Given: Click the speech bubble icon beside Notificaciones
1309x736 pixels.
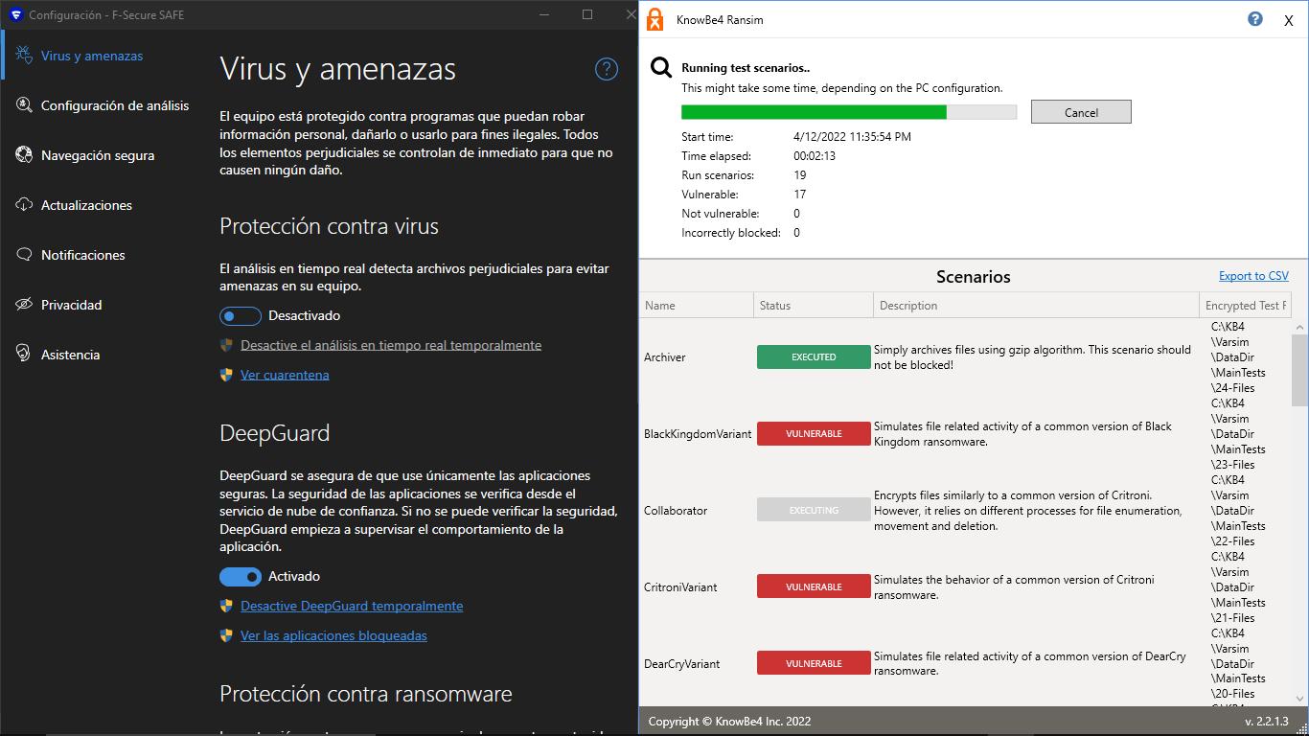Looking at the screenshot, I should tap(24, 255).
